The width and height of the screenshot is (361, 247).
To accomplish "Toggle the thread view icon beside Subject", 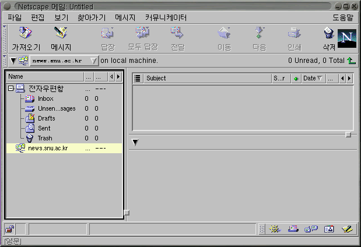I will coord(138,78).
